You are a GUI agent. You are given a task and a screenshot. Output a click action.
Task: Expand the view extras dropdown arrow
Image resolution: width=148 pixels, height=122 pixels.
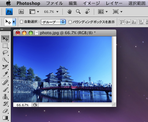(38, 12)
